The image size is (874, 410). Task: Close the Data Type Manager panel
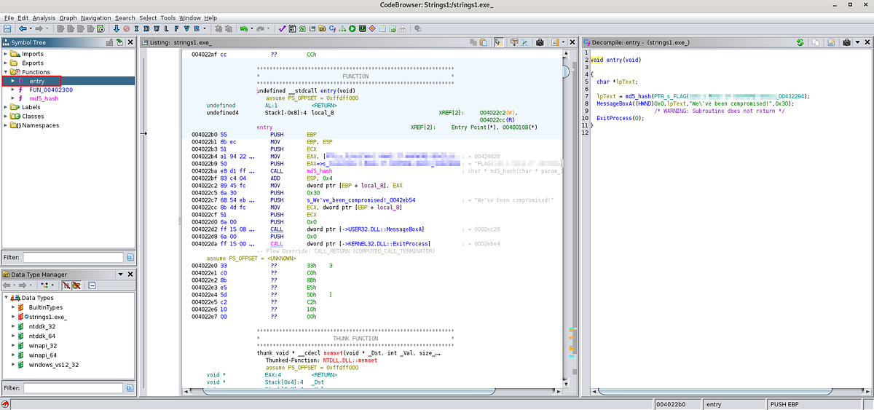point(130,275)
